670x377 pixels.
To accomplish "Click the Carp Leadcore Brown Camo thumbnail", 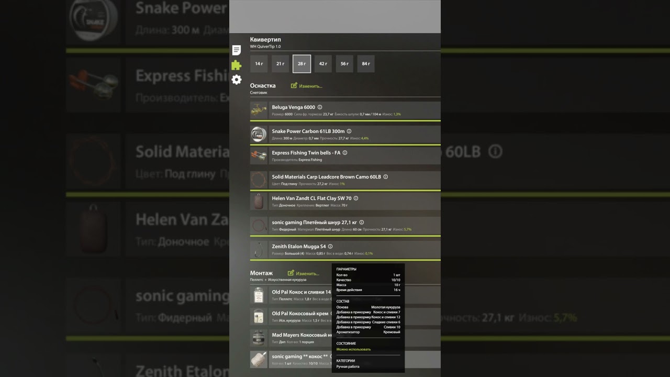I will tap(259, 180).
